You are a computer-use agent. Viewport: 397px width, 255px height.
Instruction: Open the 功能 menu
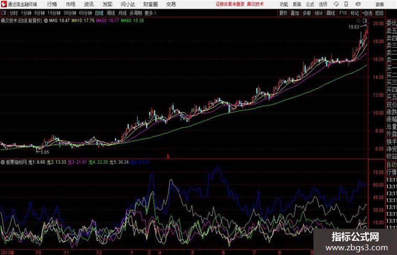click(x=284, y=4)
